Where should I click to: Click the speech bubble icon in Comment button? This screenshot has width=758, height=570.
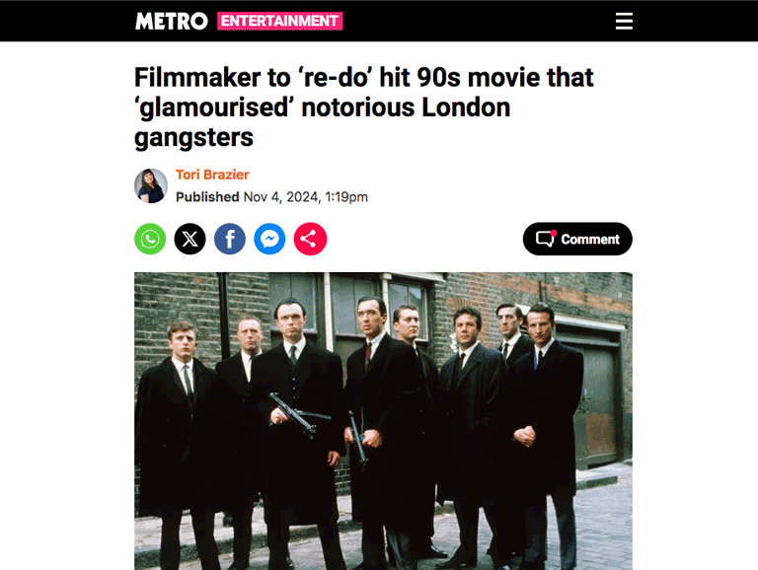point(546,239)
